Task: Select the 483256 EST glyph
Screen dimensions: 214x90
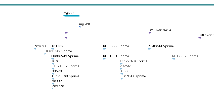Action: coord(122,74)
